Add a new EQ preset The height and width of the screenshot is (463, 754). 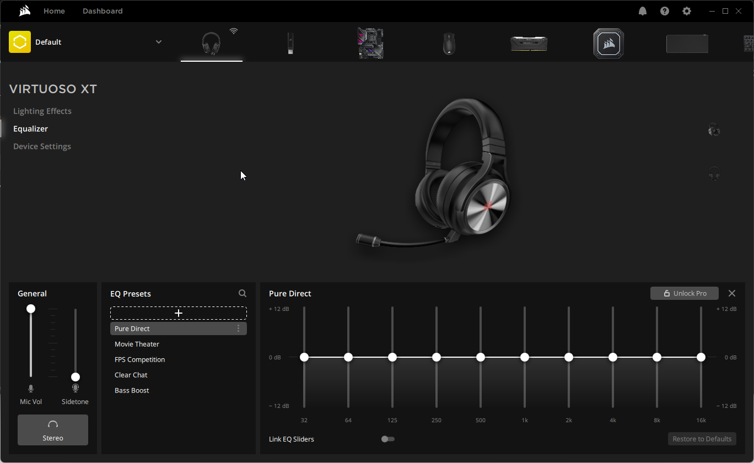179,313
